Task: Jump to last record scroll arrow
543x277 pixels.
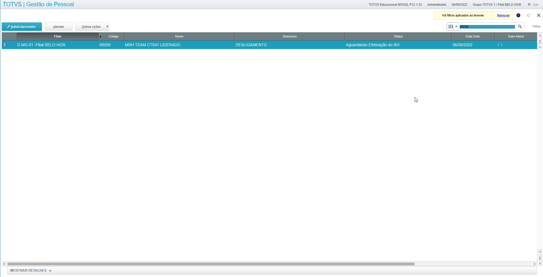Action: point(540,263)
